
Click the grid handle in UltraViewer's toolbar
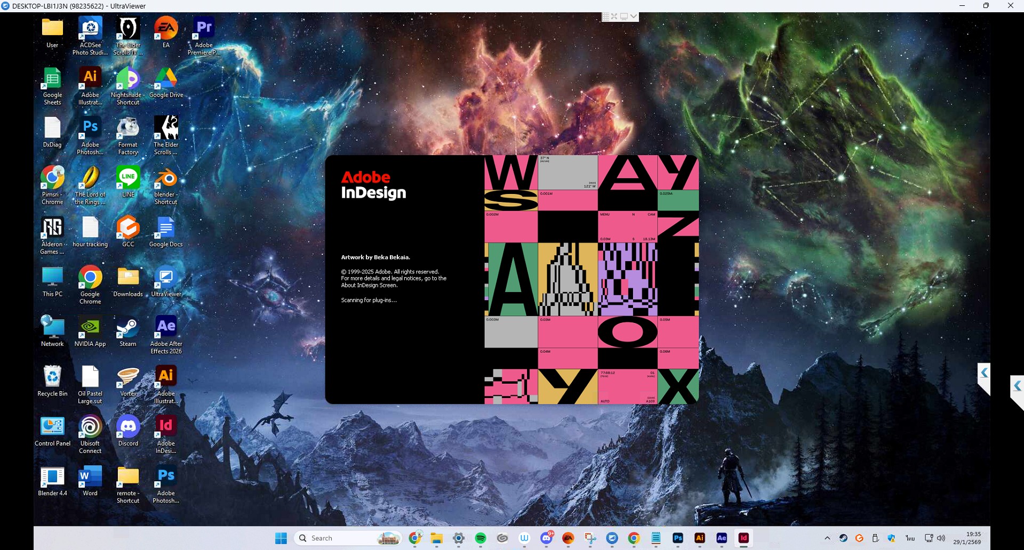click(x=606, y=17)
